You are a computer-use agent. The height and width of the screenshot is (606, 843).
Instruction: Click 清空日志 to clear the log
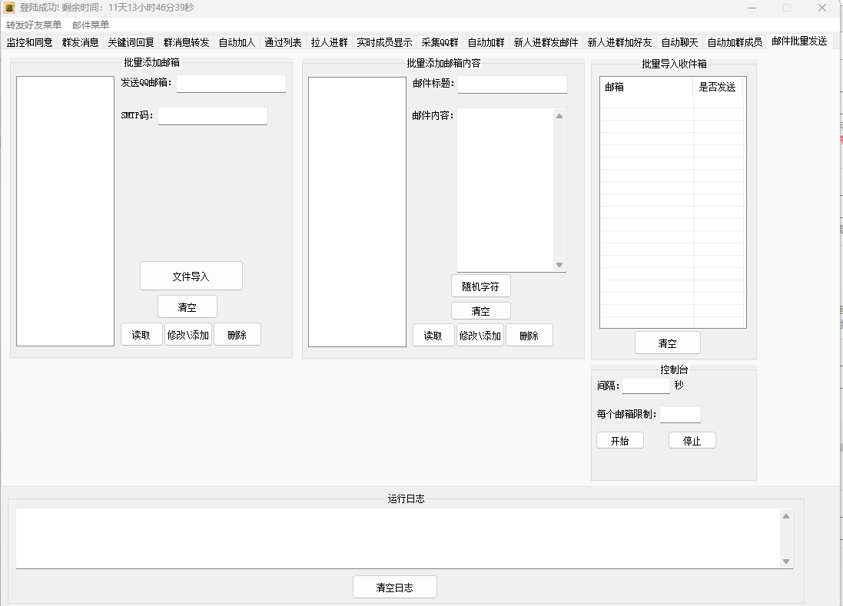tap(394, 586)
